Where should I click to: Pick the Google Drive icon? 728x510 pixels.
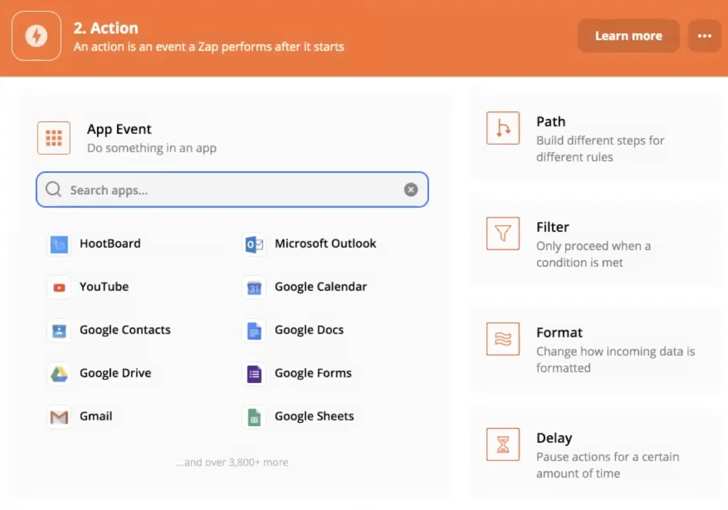59,374
